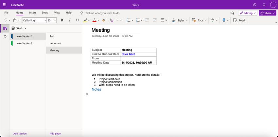
Task: Open the More options ellipsis
Action: click(119, 20)
